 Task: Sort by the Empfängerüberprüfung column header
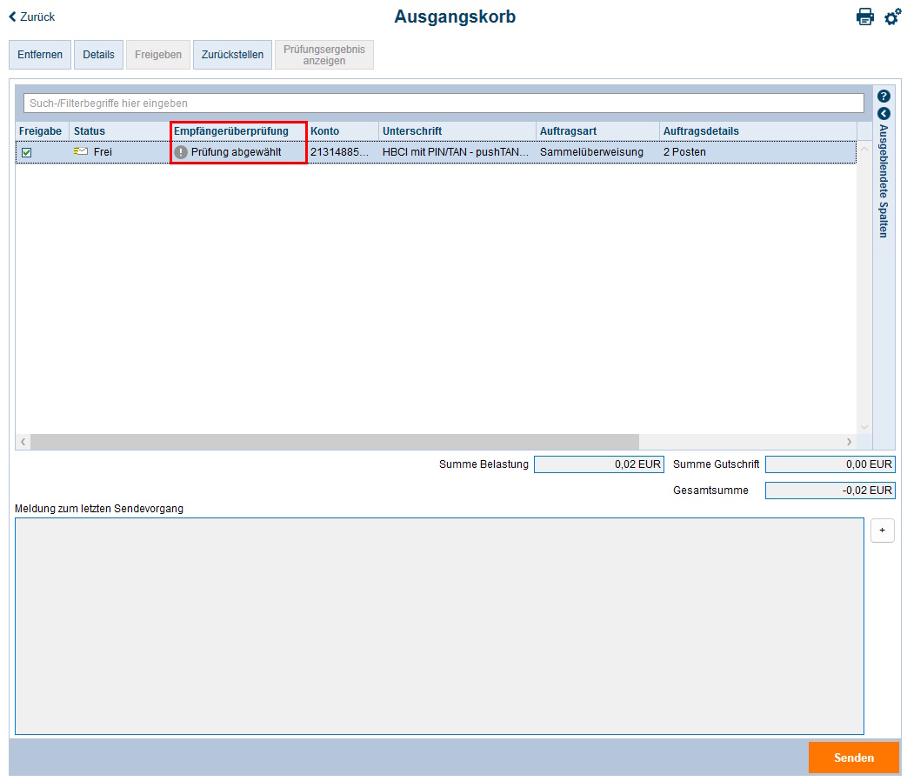pos(231,130)
